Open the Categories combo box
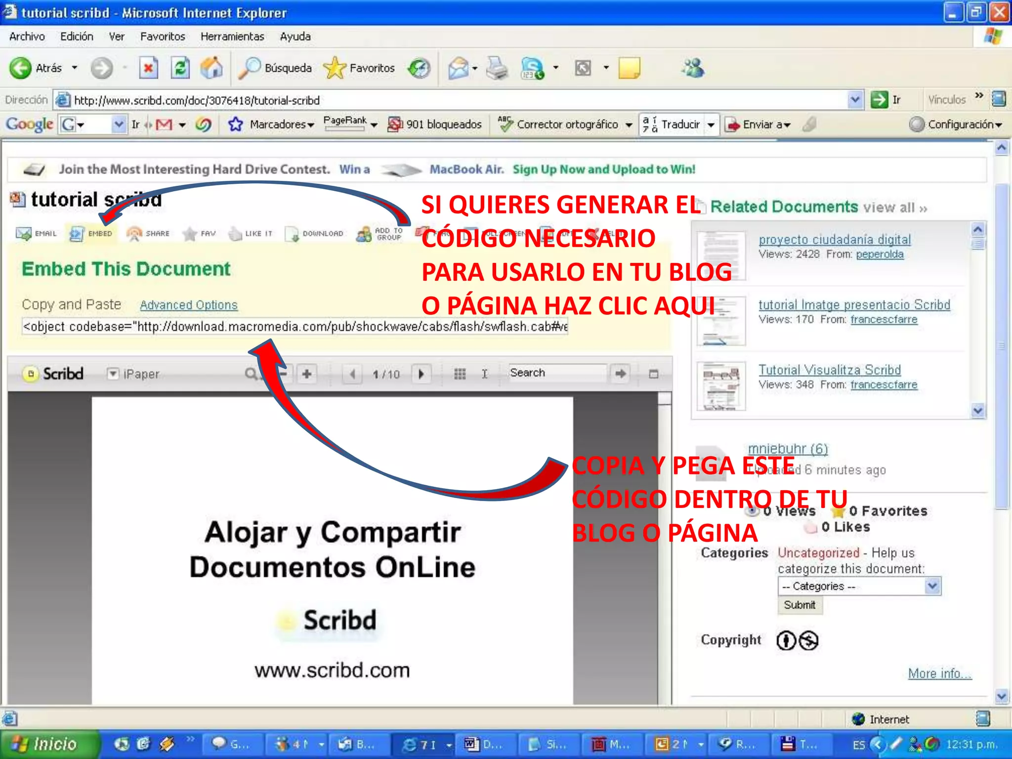Viewport: 1012px width, 759px height. point(859,586)
